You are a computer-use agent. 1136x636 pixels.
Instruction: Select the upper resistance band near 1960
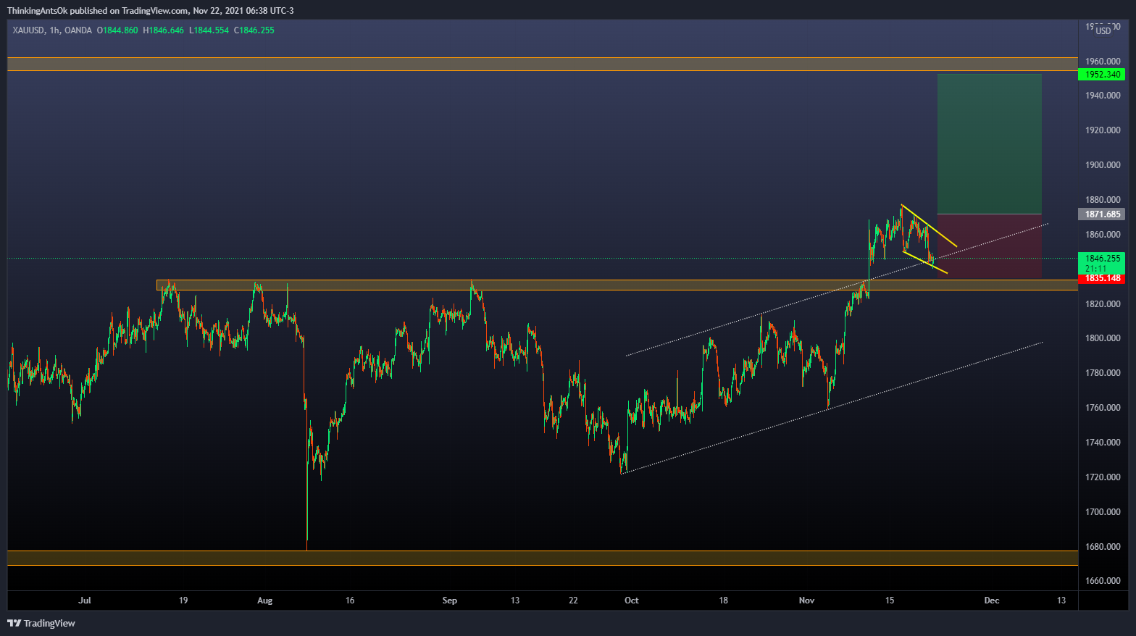pyautogui.click(x=543, y=64)
